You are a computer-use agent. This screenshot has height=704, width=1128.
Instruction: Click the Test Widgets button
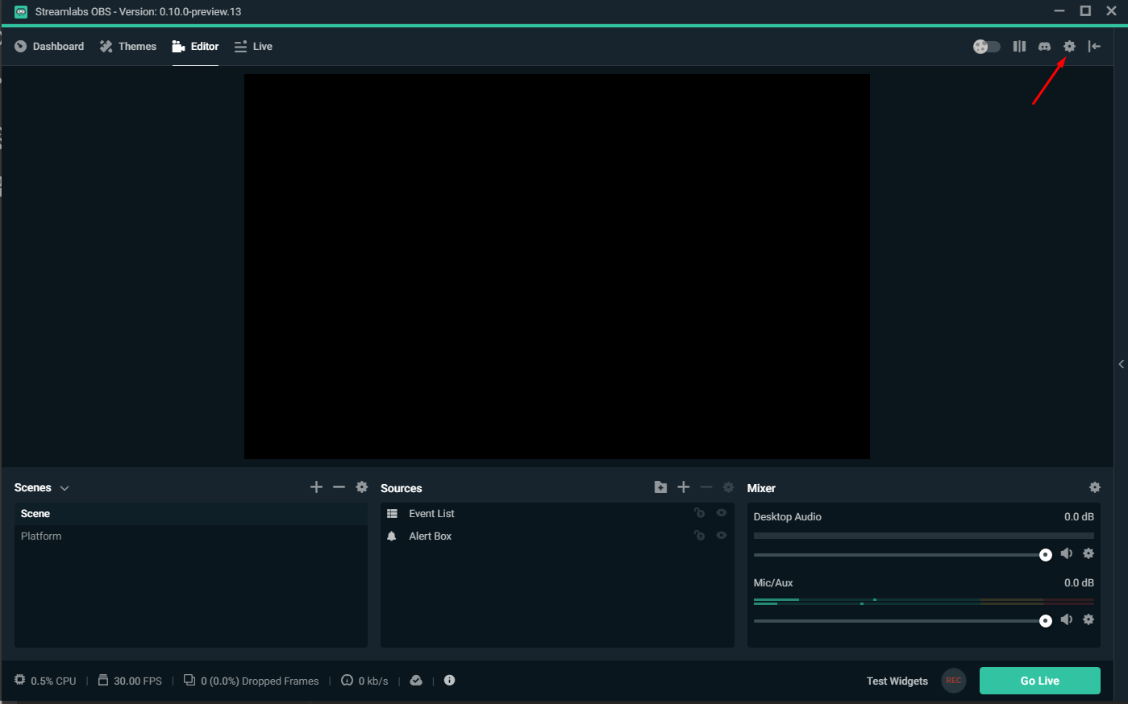pos(897,681)
